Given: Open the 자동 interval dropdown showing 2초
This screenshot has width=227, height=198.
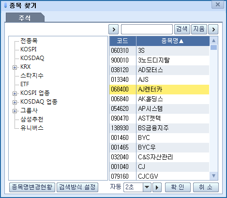Looking at the screenshot, I should point(147,187).
